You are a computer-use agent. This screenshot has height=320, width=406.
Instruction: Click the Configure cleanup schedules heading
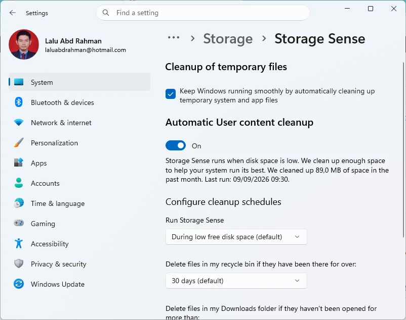click(223, 202)
